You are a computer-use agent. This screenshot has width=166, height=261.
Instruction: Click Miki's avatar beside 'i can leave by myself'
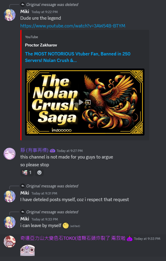(x=10, y=222)
